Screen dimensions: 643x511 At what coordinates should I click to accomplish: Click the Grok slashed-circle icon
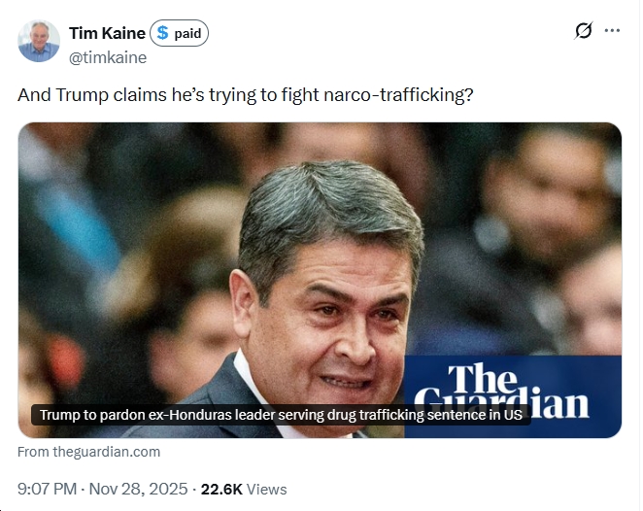583,30
